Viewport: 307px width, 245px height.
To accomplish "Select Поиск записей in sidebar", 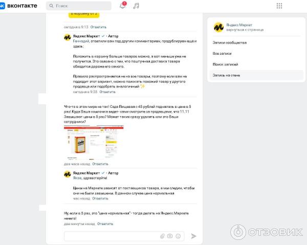I will coord(225,64).
